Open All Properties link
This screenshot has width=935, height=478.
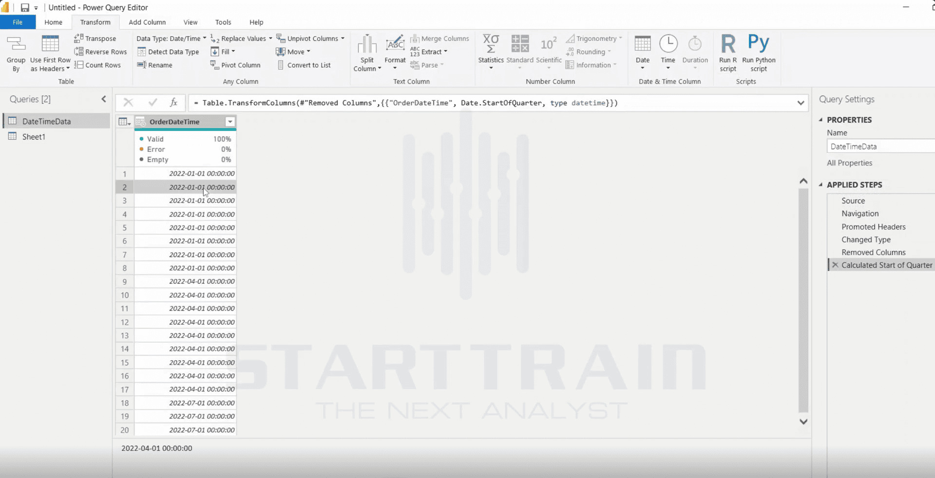click(x=849, y=163)
